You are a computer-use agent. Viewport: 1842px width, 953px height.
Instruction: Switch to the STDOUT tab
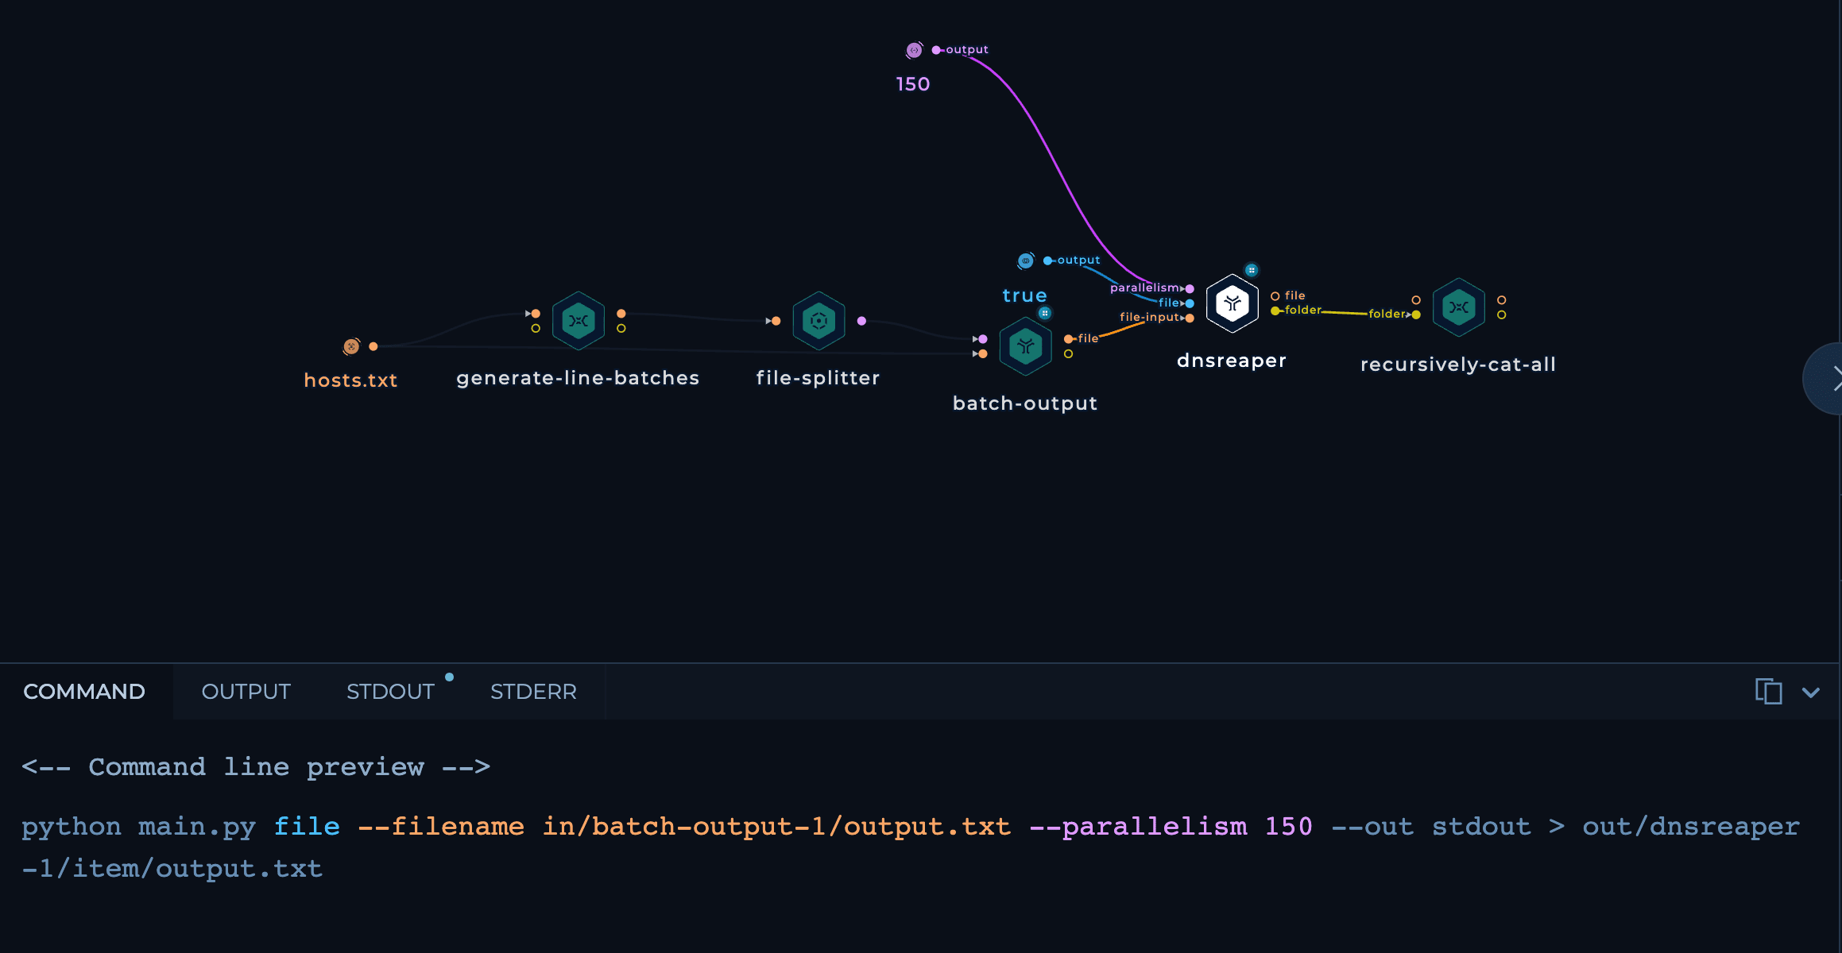pos(390,692)
